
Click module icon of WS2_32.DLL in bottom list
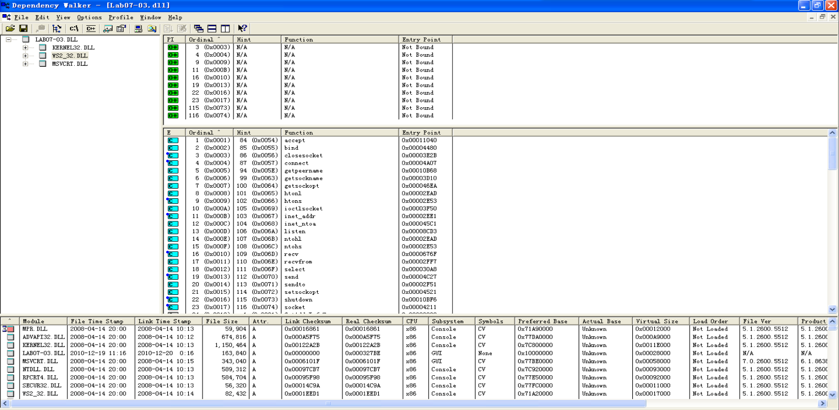tap(10, 394)
